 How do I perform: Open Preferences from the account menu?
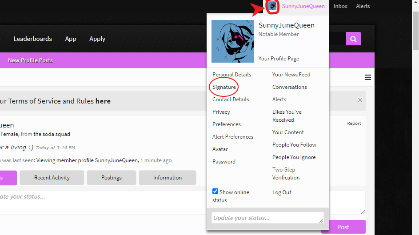coord(226,124)
